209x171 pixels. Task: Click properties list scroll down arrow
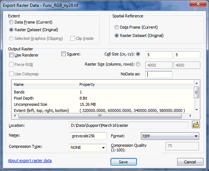[x=197, y=109]
